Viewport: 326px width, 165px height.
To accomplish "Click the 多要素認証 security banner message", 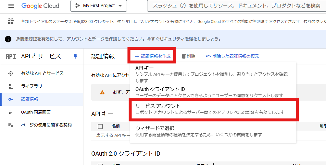I will [x=118, y=39].
